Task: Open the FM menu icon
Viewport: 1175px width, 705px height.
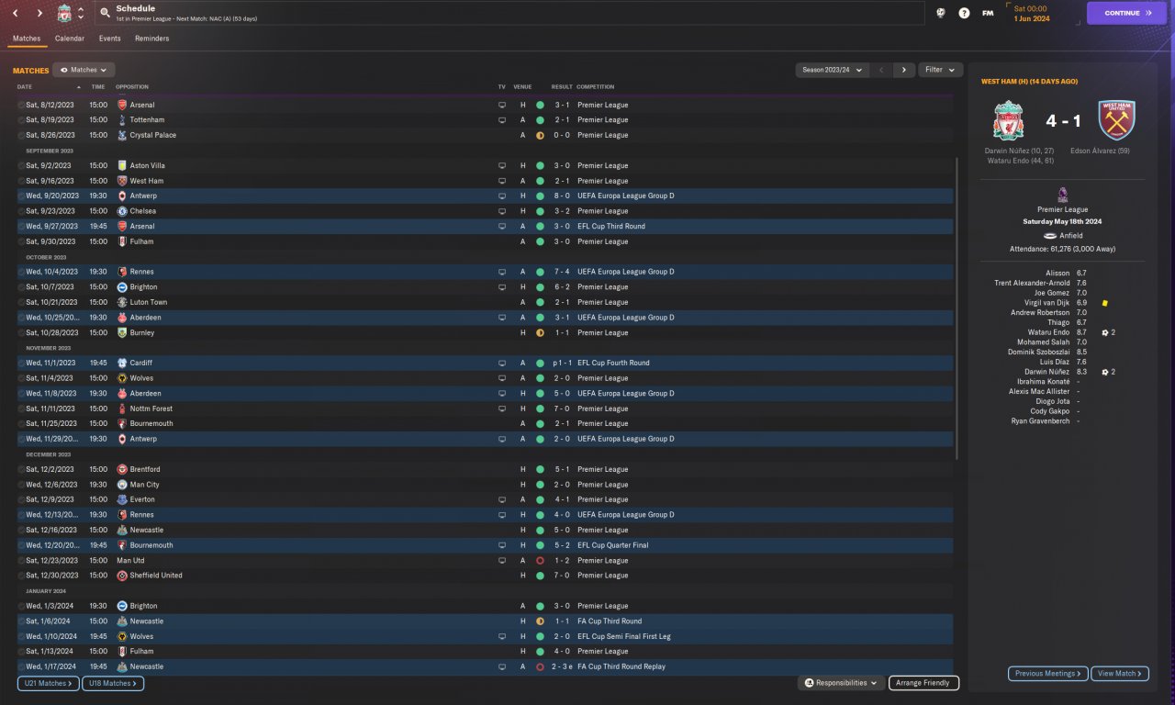Action: point(988,14)
